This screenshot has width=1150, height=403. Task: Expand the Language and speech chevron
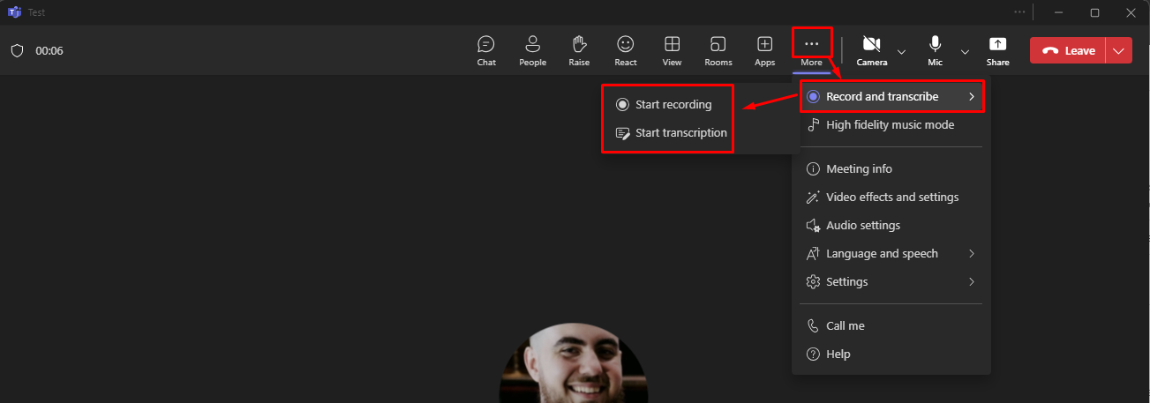pyautogui.click(x=972, y=253)
